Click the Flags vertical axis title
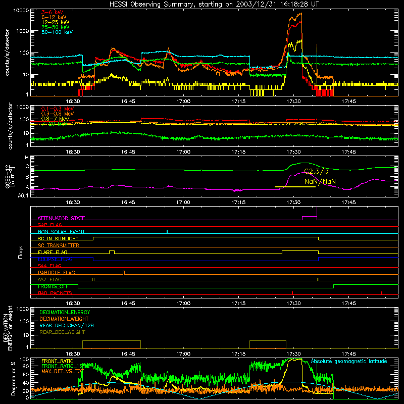404x404 pixels. (21, 252)
